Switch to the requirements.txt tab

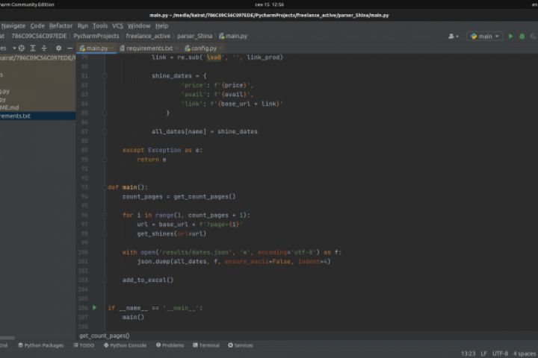(149, 48)
